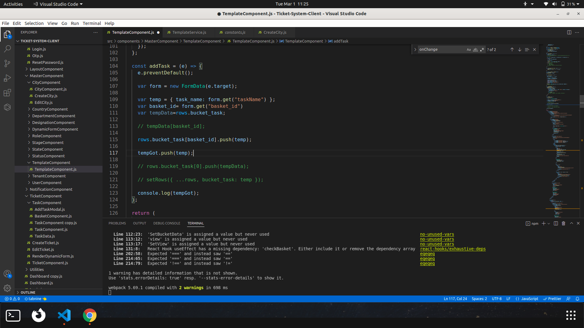Toggle Find in Selection
Image resolution: width=584 pixels, height=328 pixels.
[527, 50]
